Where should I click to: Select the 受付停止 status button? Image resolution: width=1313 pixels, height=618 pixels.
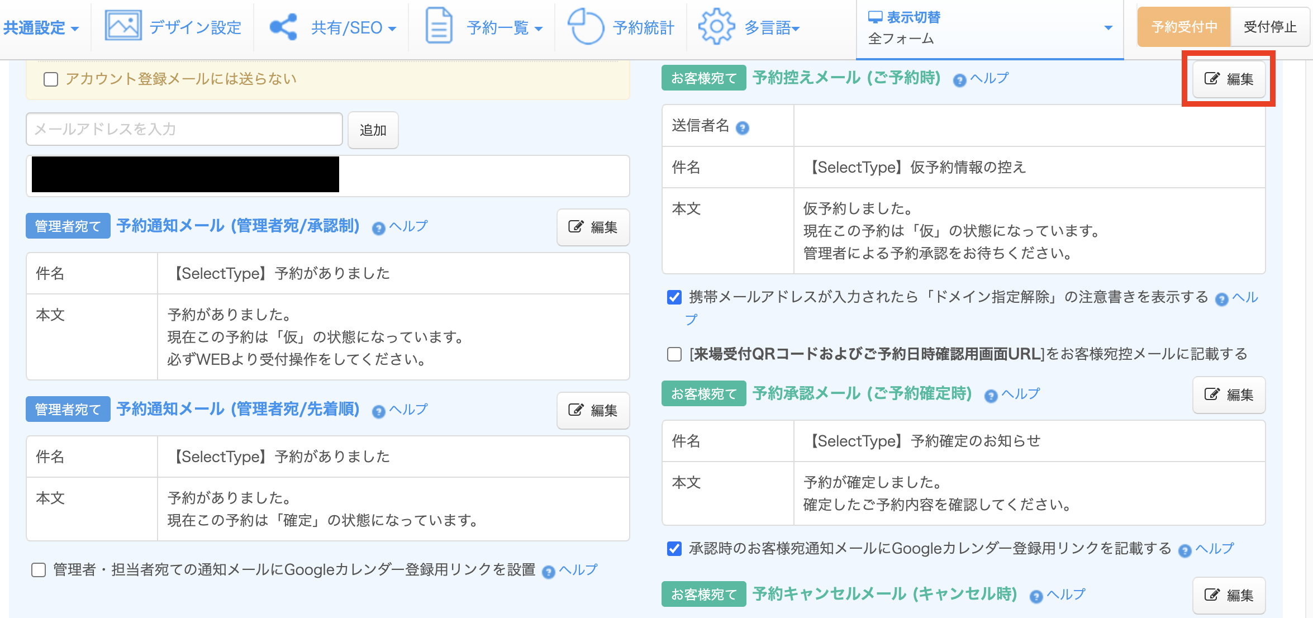[1269, 27]
